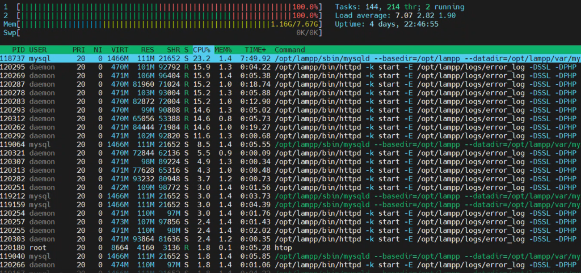Click the 0:19.27 TIME+ value
This screenshot has height=273, width=581.
point(255,127)
